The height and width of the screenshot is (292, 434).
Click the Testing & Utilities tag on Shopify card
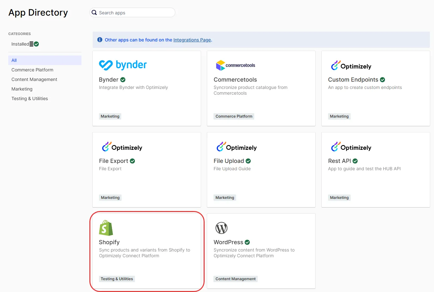tap(117, 279)
